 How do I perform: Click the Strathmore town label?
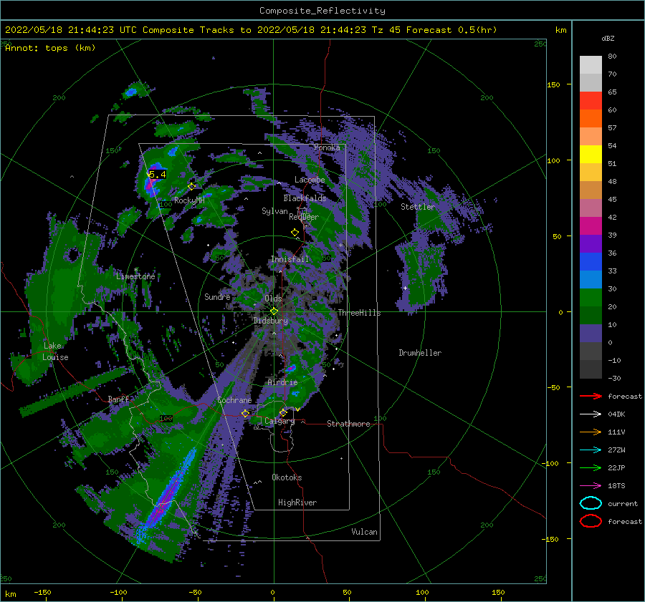point(348,424)
